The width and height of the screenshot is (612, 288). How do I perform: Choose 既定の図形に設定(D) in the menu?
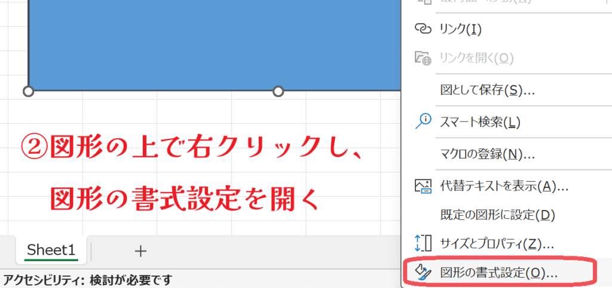[489, 214]
